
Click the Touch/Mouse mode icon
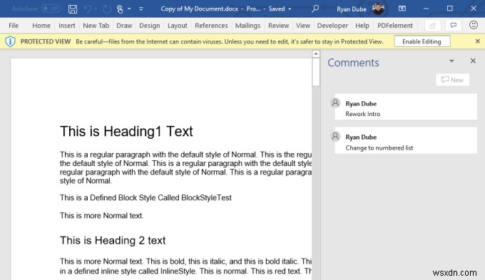[120, 9]
